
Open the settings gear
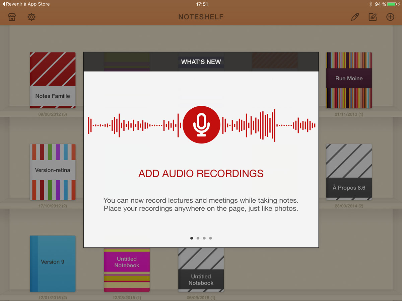pyautogui.click(x=31, y=17)
